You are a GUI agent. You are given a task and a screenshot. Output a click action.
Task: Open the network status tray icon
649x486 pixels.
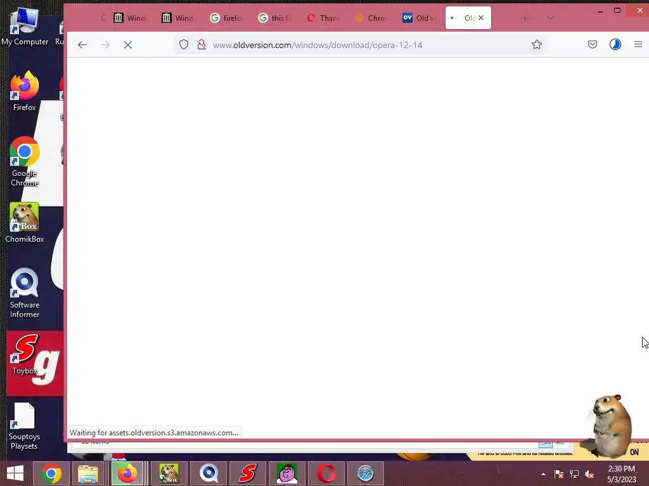click(574, 474)
